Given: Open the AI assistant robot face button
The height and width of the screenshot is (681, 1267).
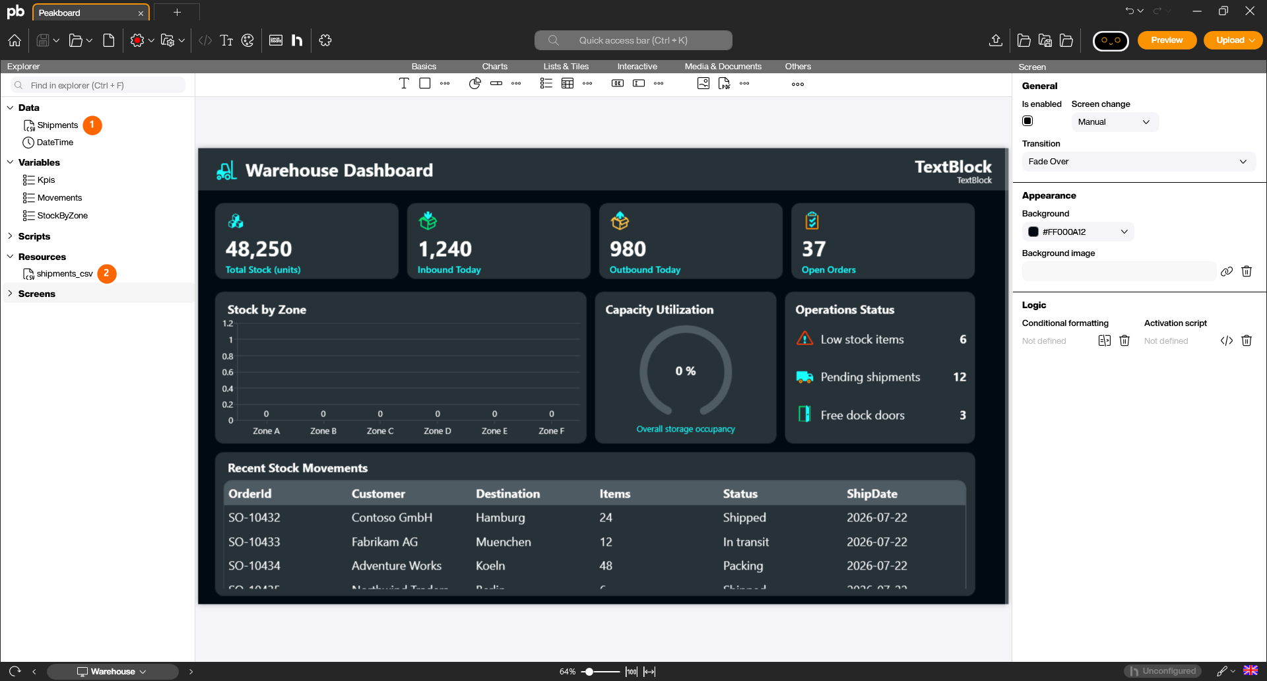Looking at the screenshot, I should point(1111,40).
